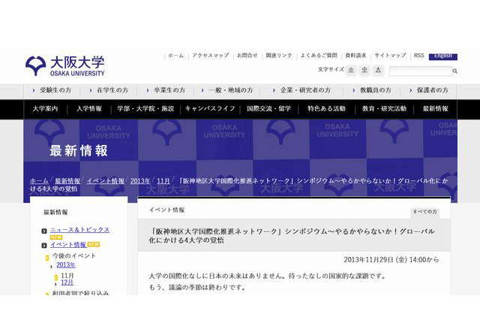
Task: Click the 11月 breadcrumb link
Action: click(163, 181)
